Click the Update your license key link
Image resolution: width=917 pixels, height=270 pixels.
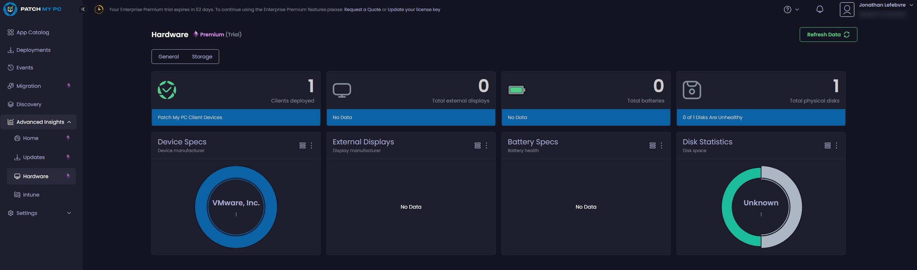(x=414, y=10)
